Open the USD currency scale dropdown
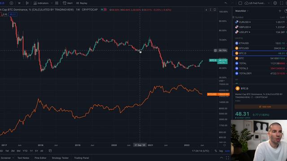 tap(222, 80)
